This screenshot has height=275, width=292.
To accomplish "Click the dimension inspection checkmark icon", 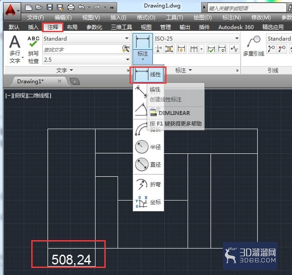I will tap(211, 49).
